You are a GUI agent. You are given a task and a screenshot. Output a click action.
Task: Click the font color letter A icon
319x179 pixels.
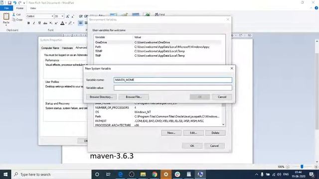[62, 23]
